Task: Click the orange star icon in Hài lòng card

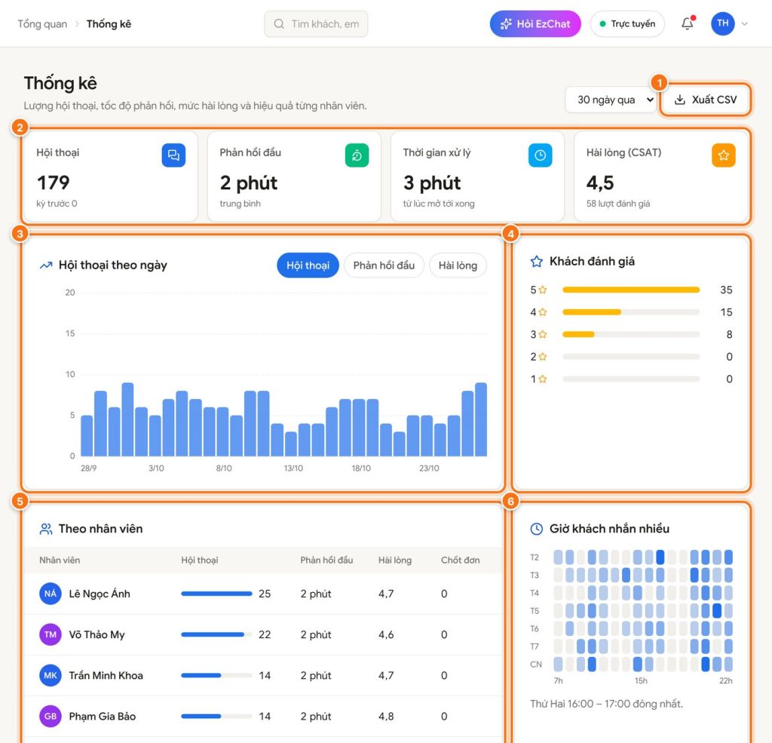Action: point(723,155)
